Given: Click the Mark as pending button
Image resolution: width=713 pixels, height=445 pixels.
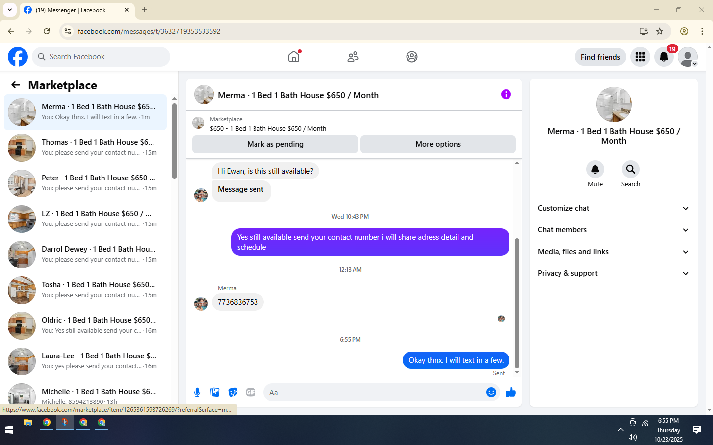Looking at the screenshot, I should tap(275, 144).
